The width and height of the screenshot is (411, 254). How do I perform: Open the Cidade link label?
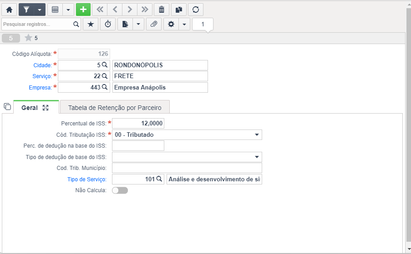pos(42,65)
